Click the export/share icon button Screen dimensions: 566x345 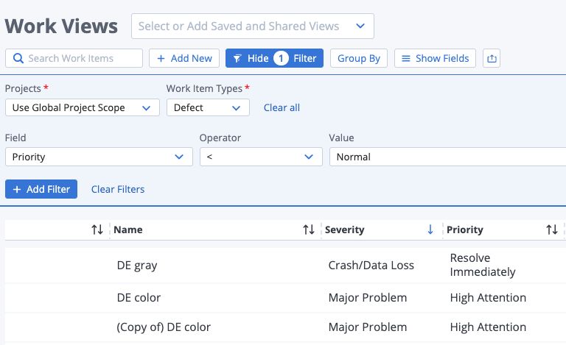click(491, 58)
